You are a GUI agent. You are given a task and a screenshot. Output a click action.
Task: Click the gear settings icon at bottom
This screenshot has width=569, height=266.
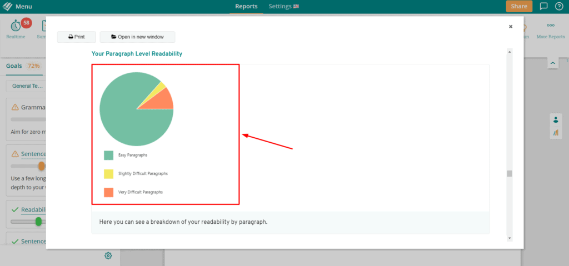[x=108, y=255]
